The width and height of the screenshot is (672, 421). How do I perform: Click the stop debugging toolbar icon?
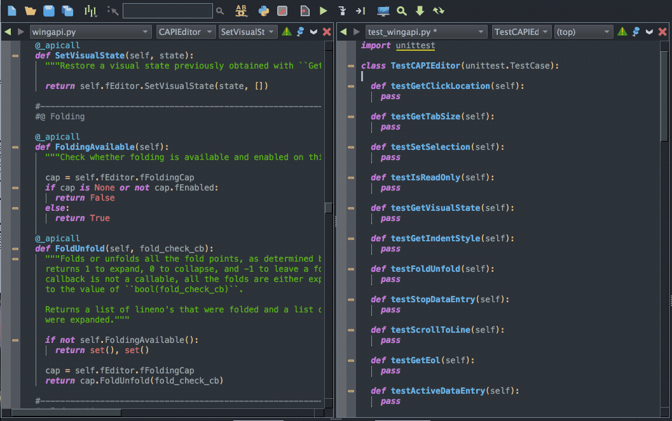282,11
